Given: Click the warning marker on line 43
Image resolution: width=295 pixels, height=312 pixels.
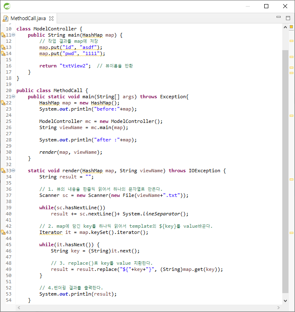Looking at the screenshot, I should pyautogui.click(x=3, y=232).
